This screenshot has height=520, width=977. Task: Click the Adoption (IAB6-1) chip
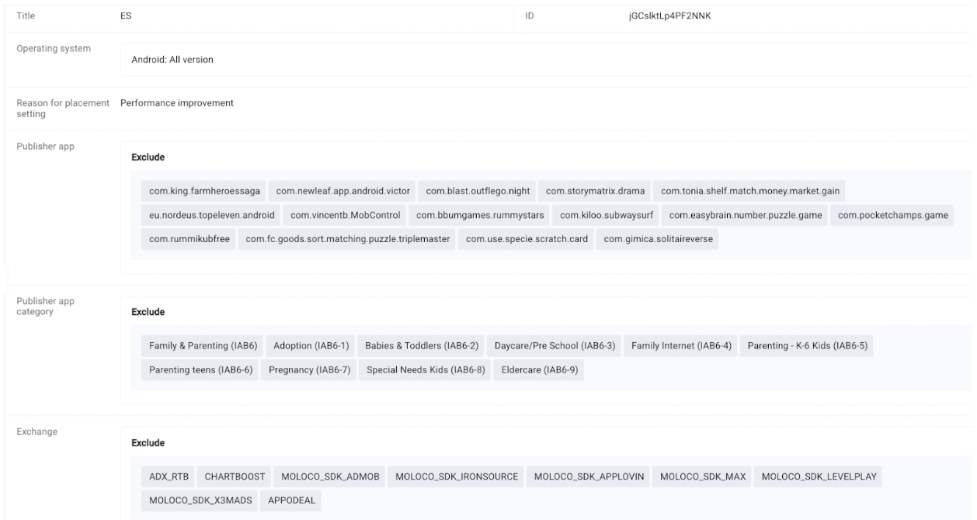pyautogui.click(x=311, y=345)
